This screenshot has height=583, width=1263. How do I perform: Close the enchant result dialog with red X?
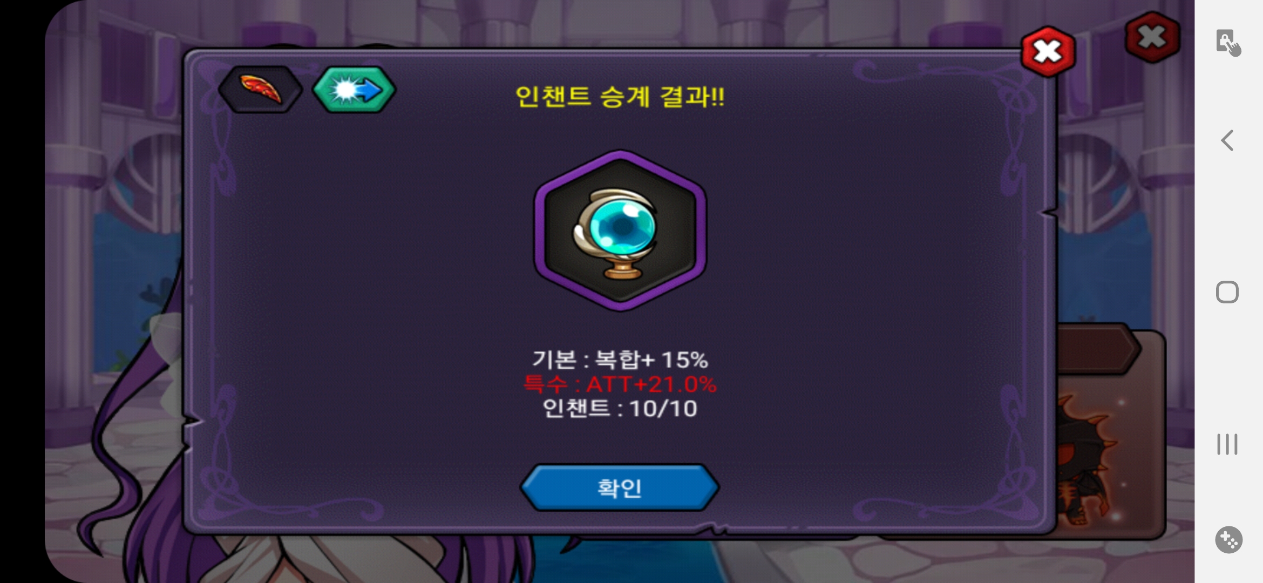click(x=1048, y=52)
